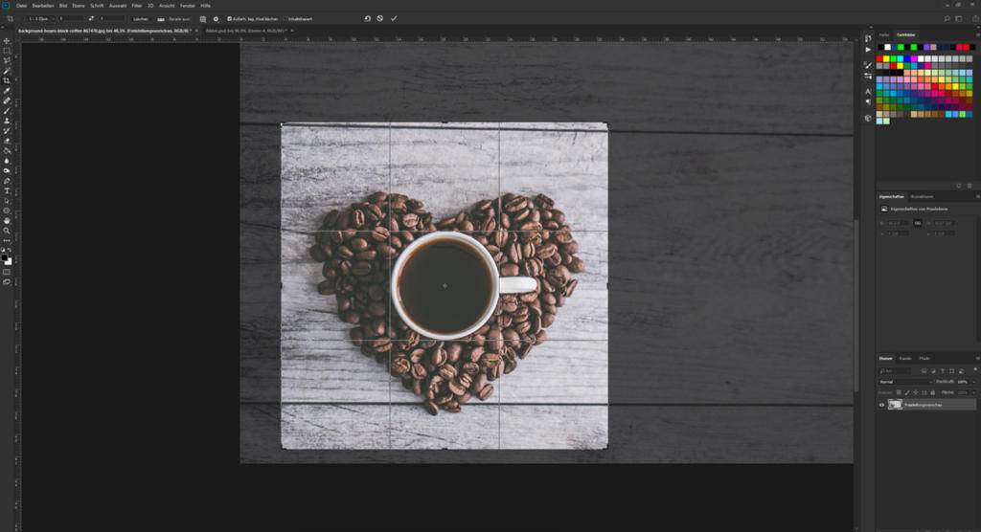Cancel the current crop operation
Screen dimensions: 981x532
point(379,19)
